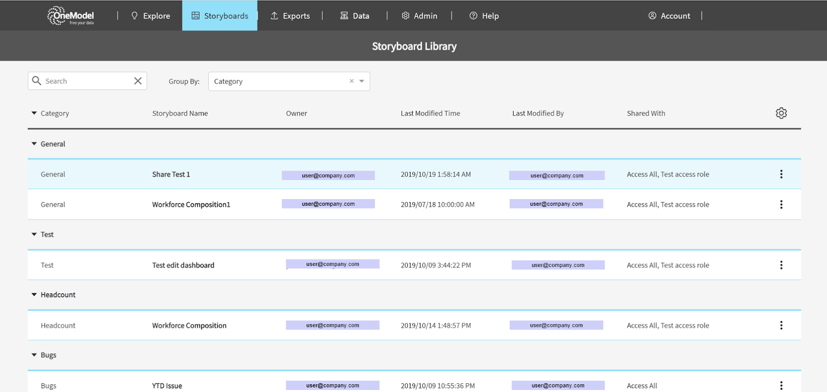Open the three-dot menu for YTD Issue
The image size is (827, 392).
tap(781, 385)
